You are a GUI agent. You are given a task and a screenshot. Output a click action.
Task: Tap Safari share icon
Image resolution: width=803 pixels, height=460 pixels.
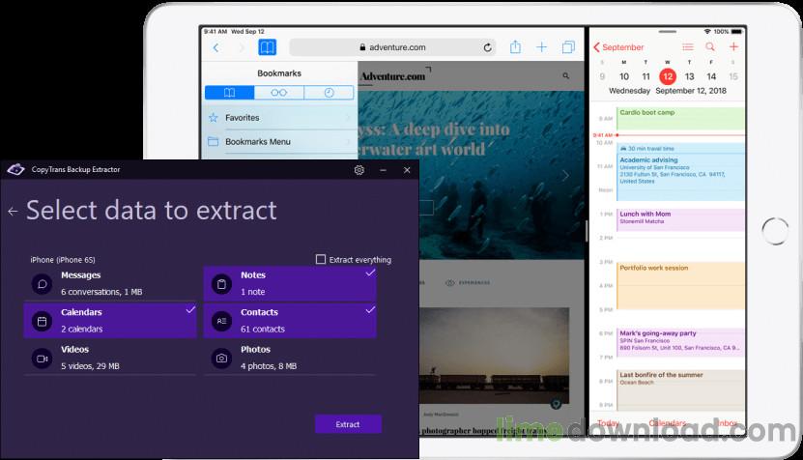(x=515, y=47)
